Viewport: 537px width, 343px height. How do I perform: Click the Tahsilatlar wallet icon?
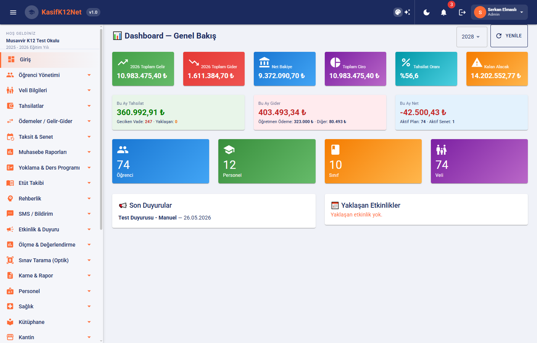click(x=10, y=106)
